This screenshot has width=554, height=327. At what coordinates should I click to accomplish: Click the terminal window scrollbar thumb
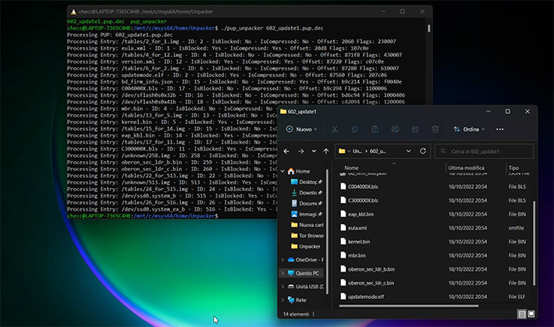(x=429, y=28)
